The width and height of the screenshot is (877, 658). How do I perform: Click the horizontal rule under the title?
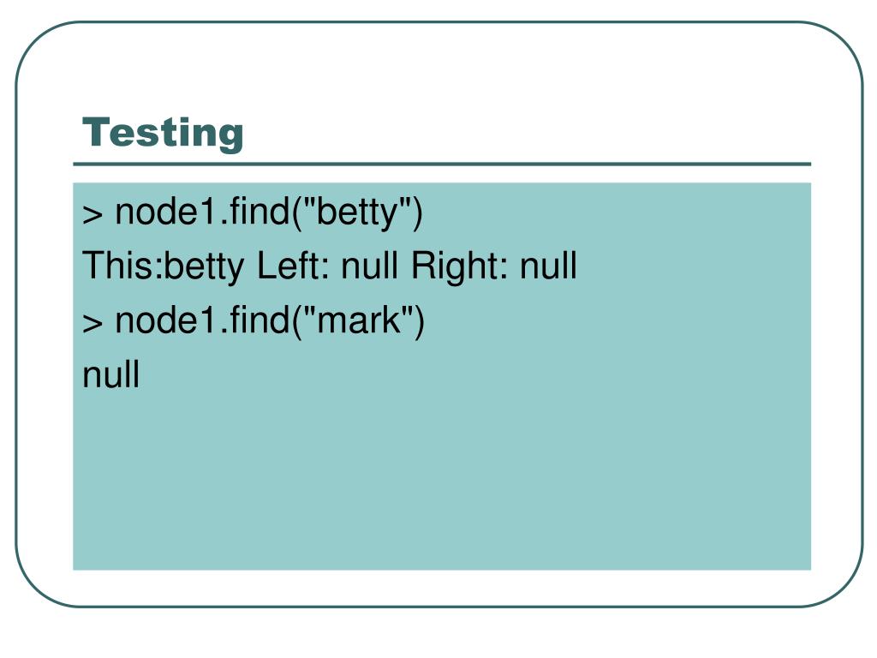click(442, 164)
